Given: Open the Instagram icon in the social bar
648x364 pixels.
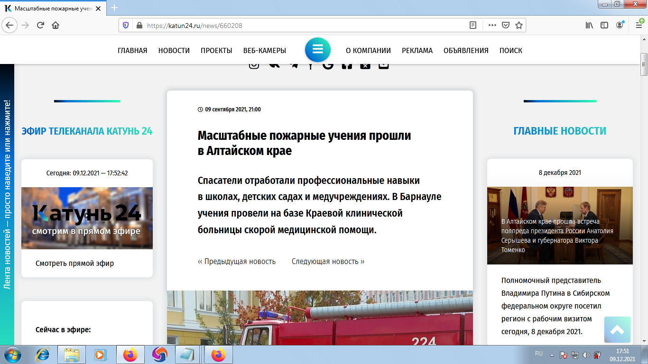Looking at the screenshot, I should tap(255, 64).
